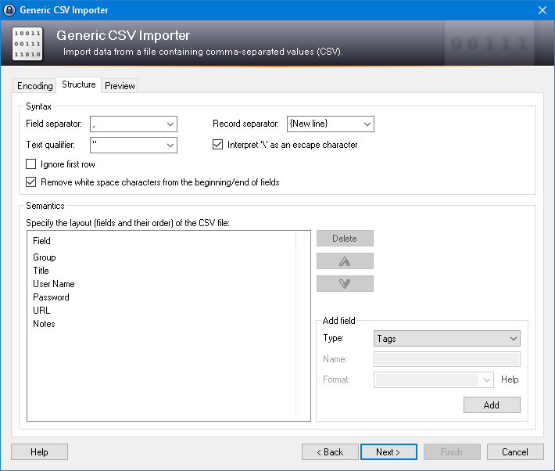Click the Cancel button
Image resolution: width=555 pixels, height=471 pixels.
[x=515, y=452]
